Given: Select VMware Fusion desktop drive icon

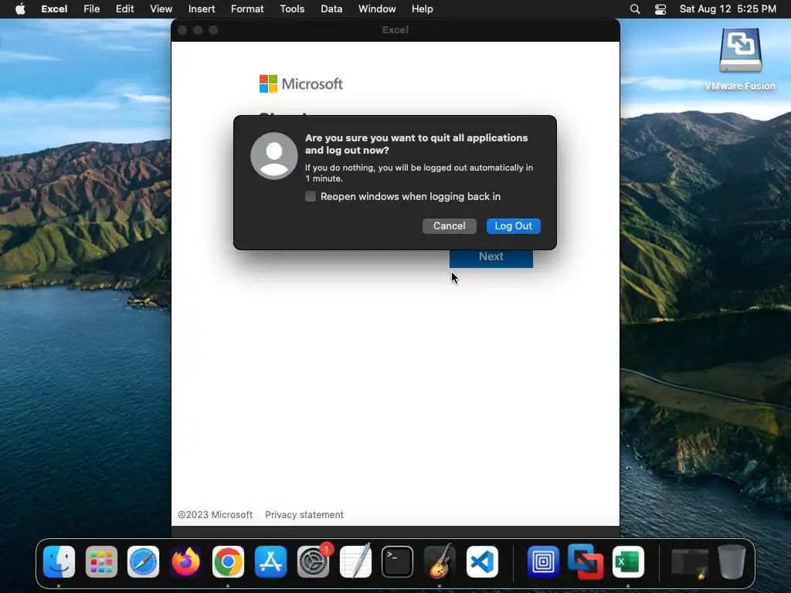Looking at the screenshot, I should click(x=741, y=51).
